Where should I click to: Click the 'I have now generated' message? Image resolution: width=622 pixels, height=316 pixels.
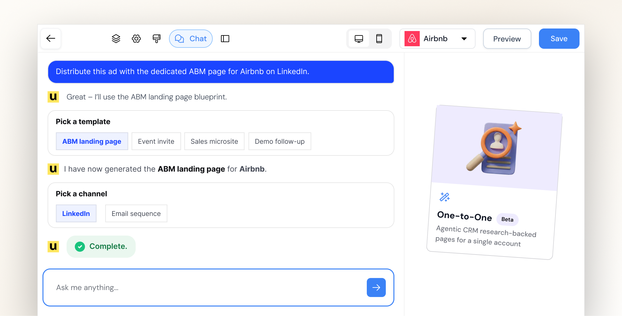165,169
